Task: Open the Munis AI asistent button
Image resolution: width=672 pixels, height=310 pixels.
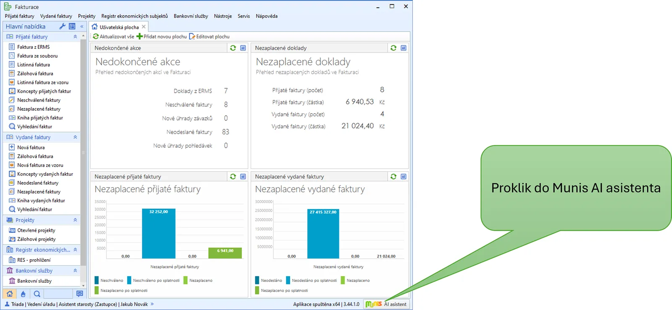Action: (386, 304)
